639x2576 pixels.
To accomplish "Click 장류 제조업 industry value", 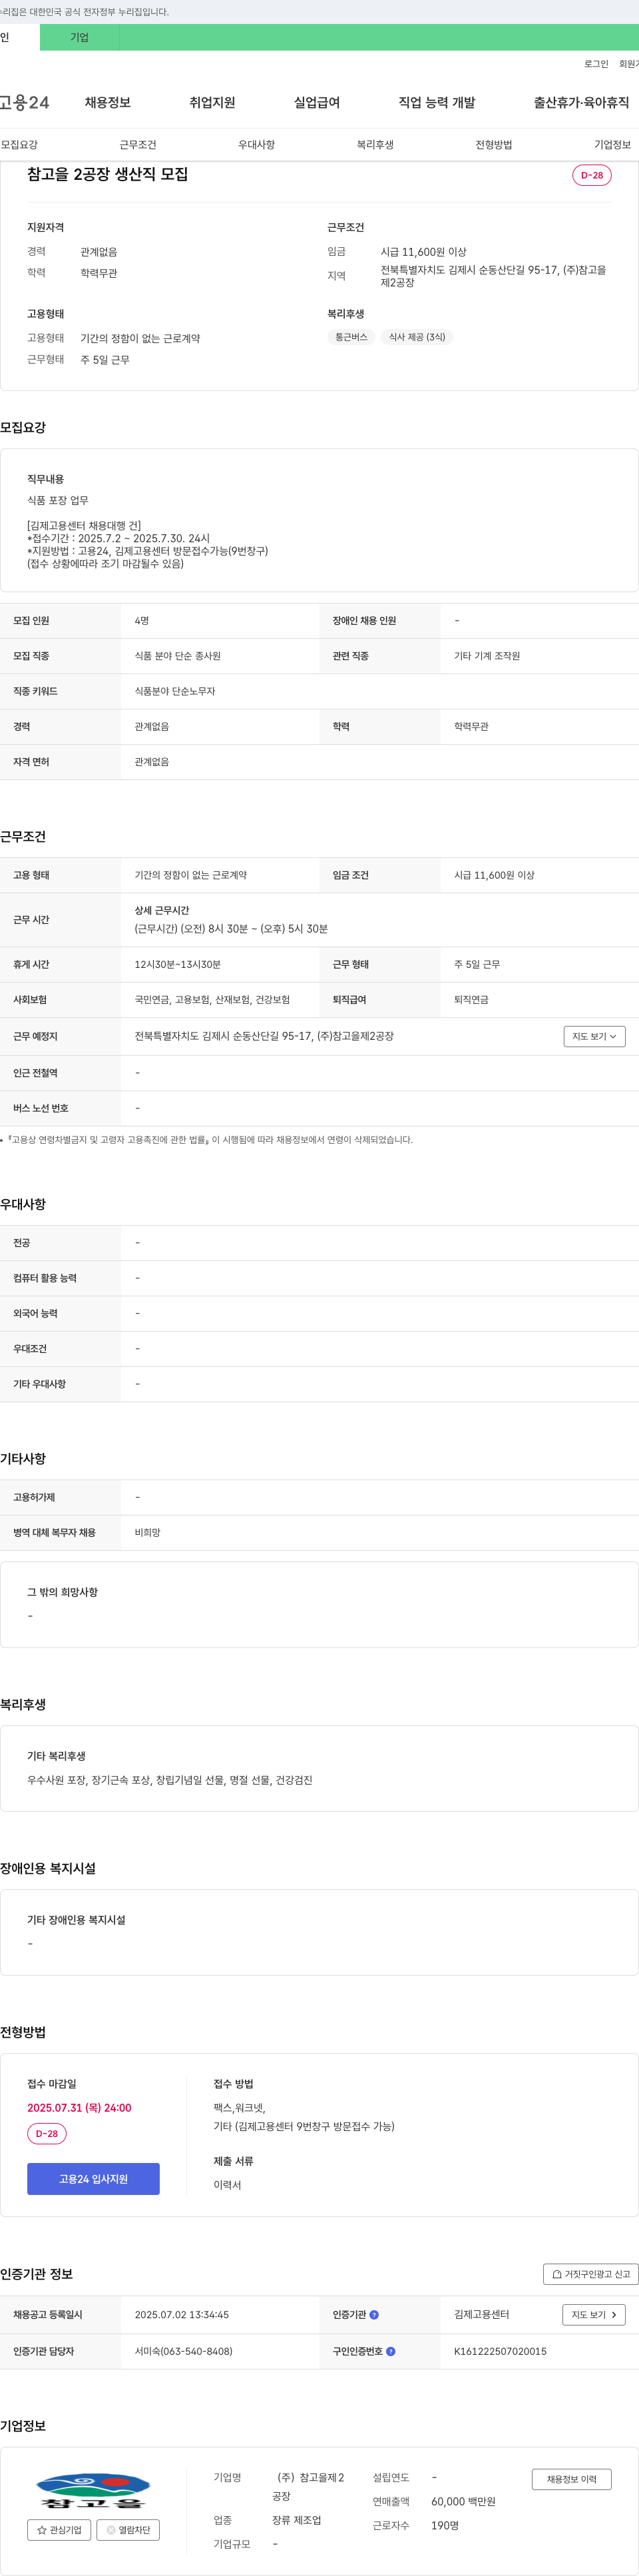I will click(x=297, y=2520).
